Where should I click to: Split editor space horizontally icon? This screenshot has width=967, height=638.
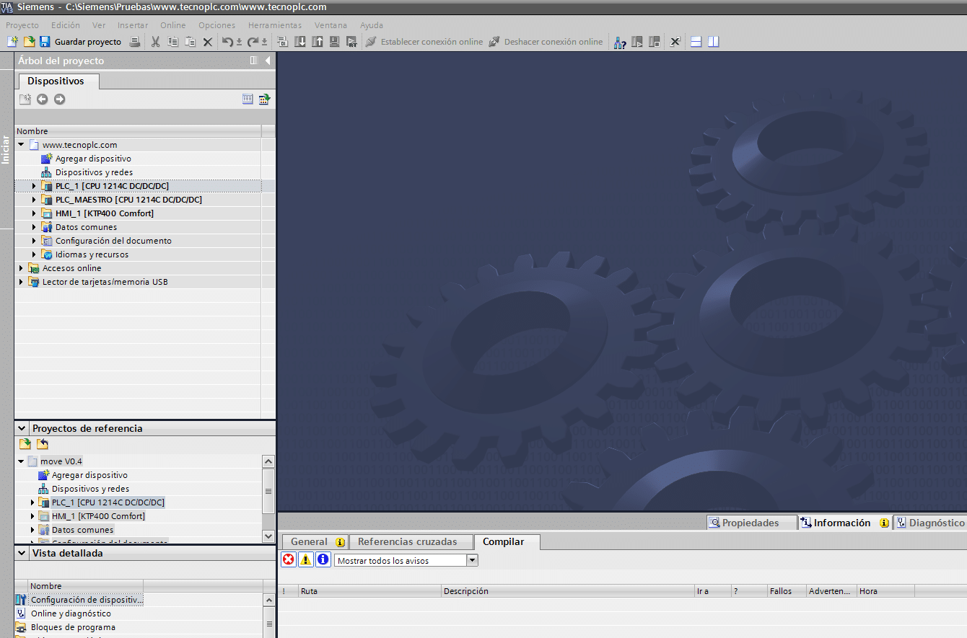pos(696,42)
